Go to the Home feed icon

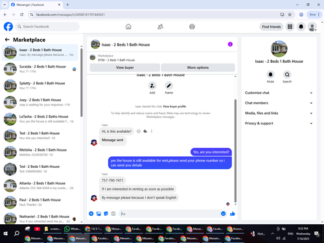click(x=128, y=27)
